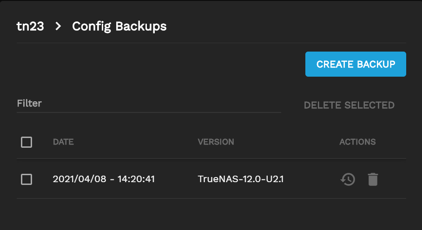Click the ACTIONS column header
This screenshot has height=230, width=422.
pyautogui.click(x=357, y=142)
